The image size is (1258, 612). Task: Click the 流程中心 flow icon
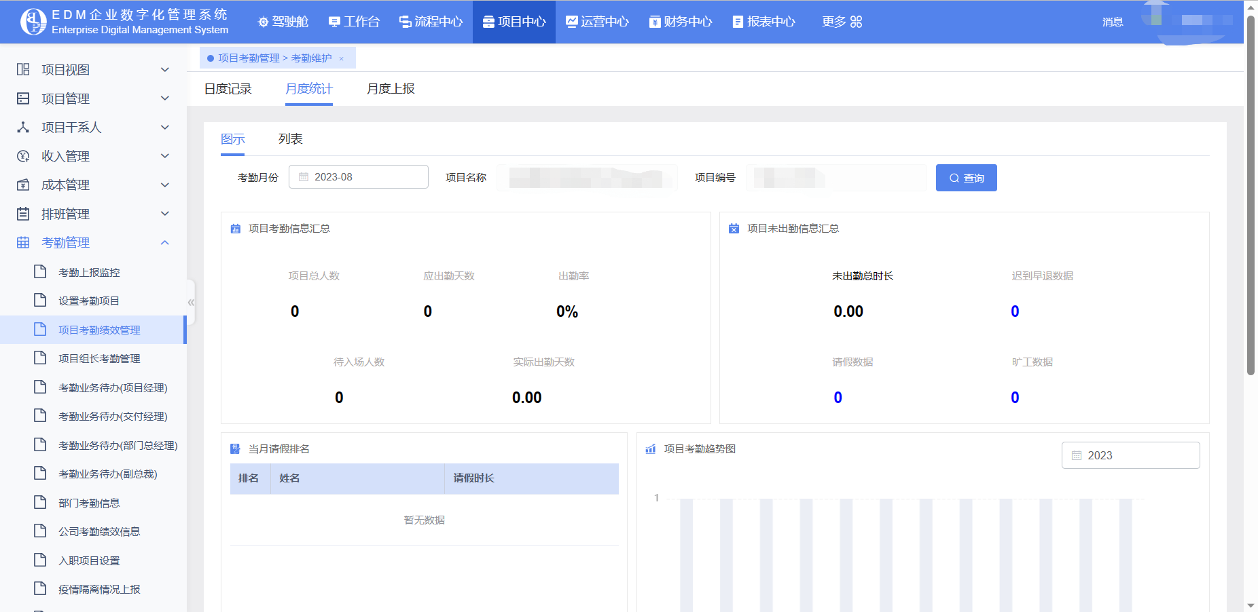(405, 22)
